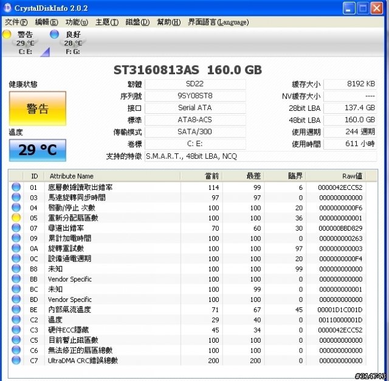Open the 編輯(E) menu

coord(46,22)
